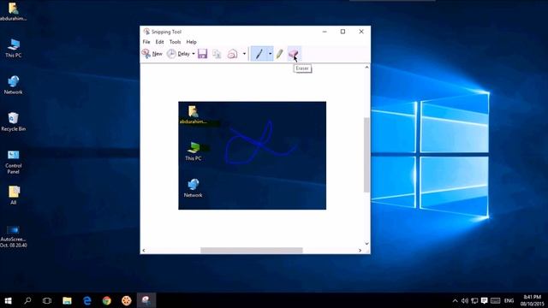Select the abdurahim user folder icon
Image resolution: width=548 pixels, height=308 pixels.
14,11
